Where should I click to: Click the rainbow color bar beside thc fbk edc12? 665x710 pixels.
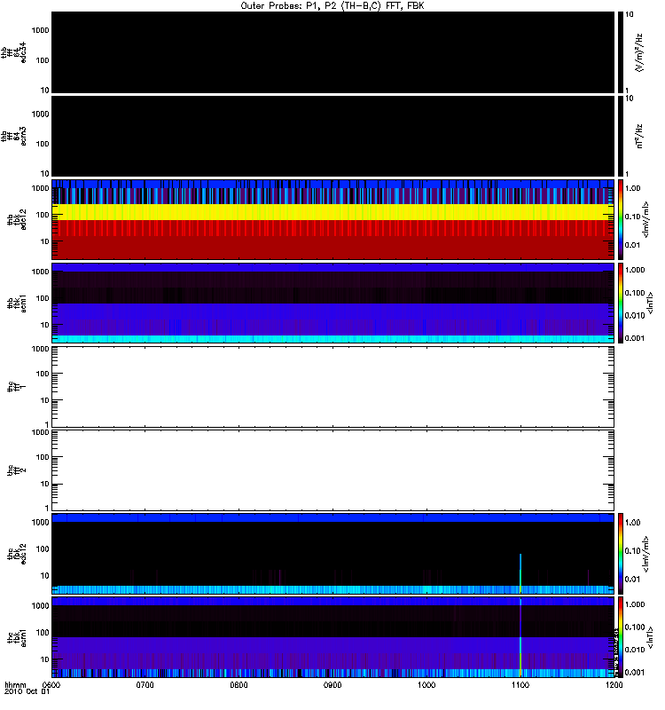click(x=621, y=553)
